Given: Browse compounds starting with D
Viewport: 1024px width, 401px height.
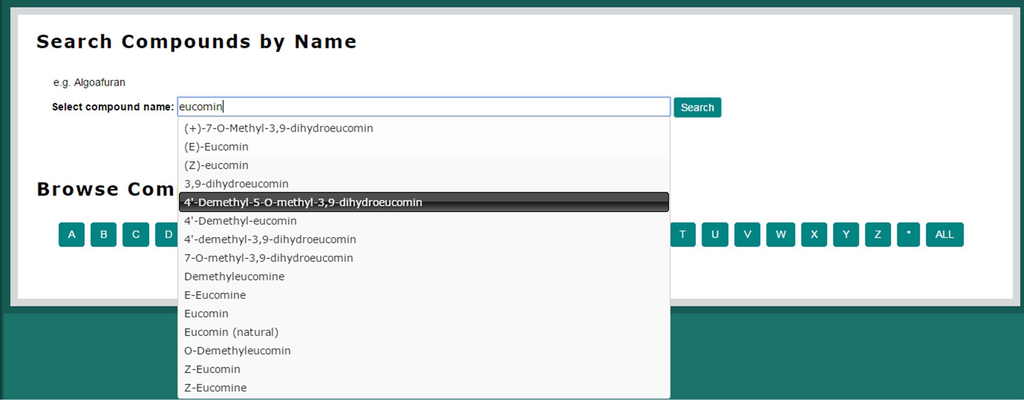Looking at the screenshot, I should [167, 235].
